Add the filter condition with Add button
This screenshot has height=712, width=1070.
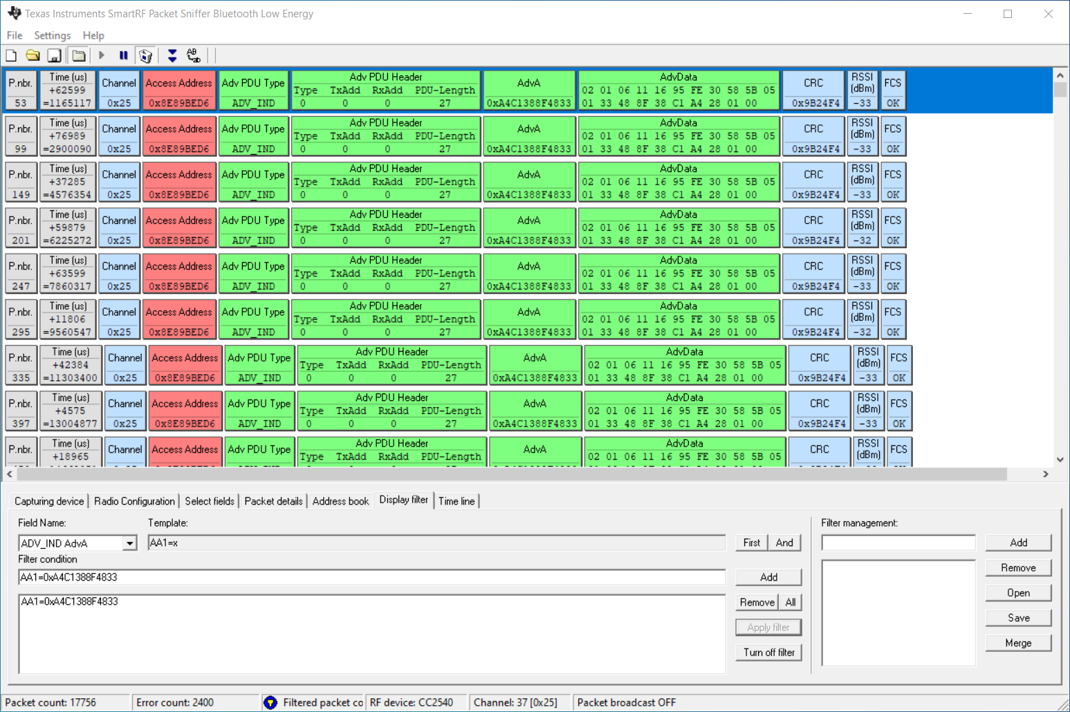[768, 577]
